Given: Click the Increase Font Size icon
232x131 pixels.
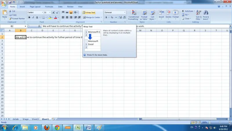Looking at the screenshot, I should tap(54, 13).
